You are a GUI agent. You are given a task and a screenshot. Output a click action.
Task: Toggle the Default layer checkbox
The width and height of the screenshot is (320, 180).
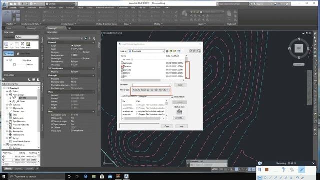14,64
